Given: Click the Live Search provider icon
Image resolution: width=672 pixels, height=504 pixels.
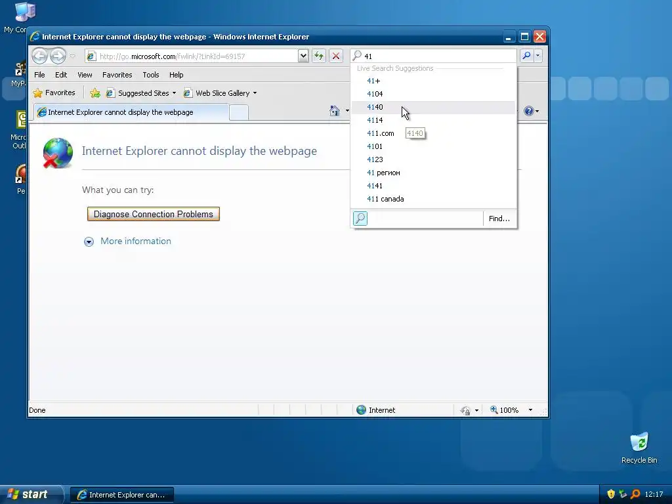Looking at the screenshot, I should 360,219.
